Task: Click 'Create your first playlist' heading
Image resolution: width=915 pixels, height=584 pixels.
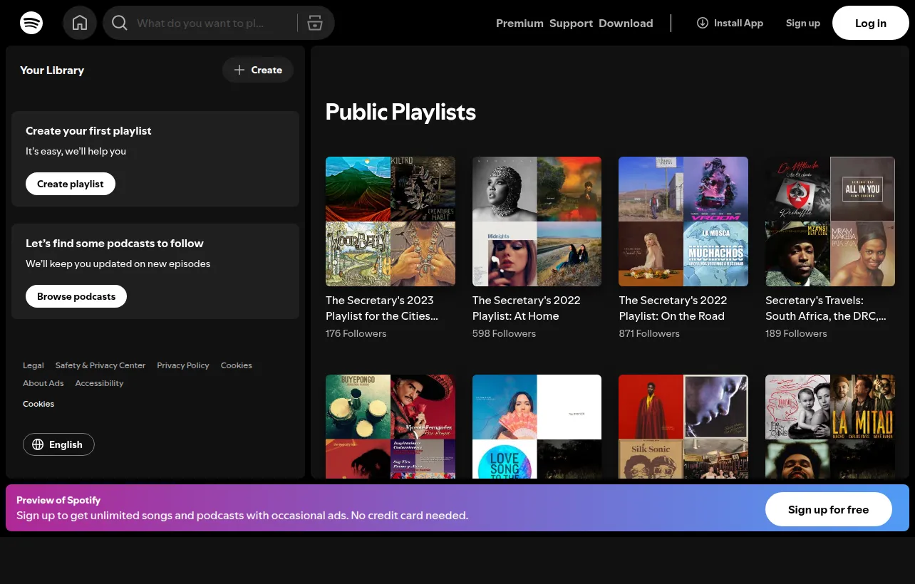Action: click(x=88, y=131)
